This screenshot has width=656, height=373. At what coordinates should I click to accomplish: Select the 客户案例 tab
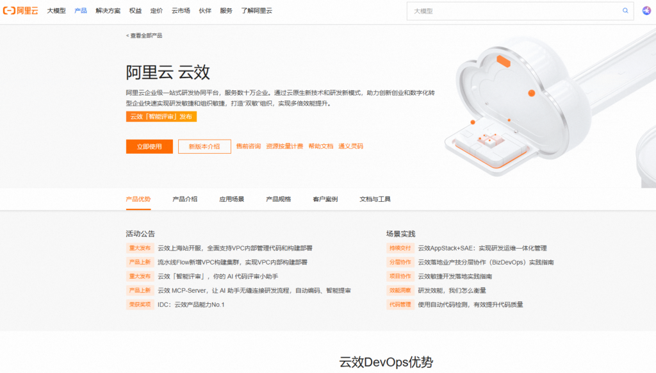point(325,199)
